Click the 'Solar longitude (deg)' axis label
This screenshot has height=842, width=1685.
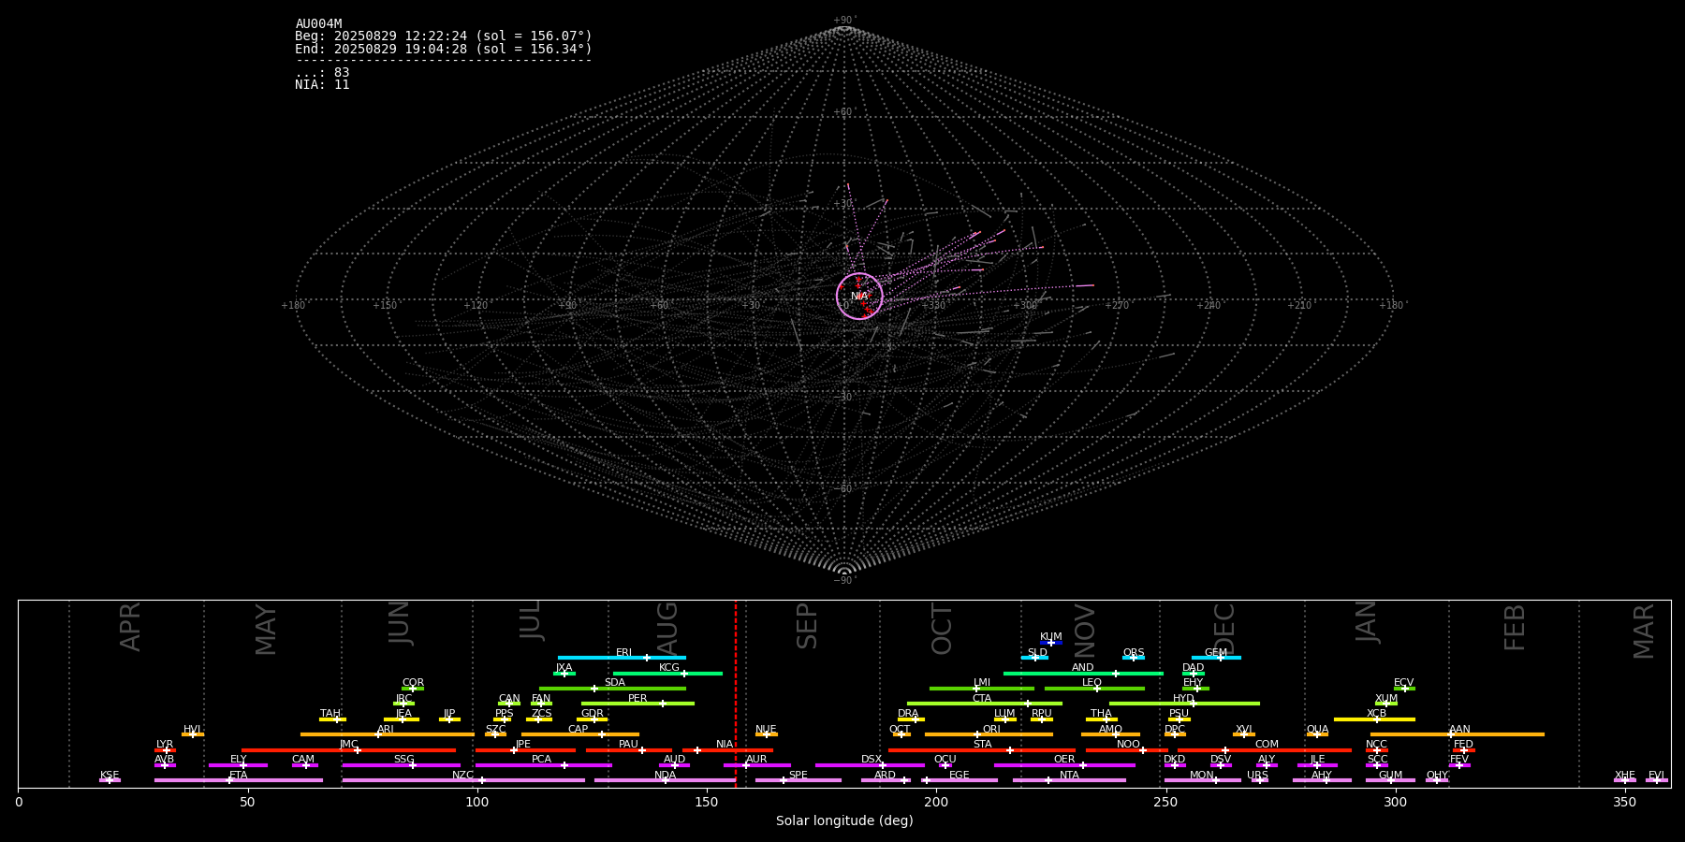[844, 821]
